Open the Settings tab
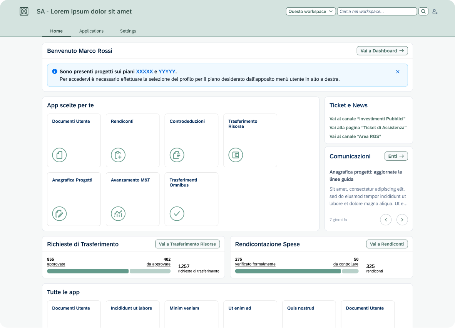 coord(128,31)
